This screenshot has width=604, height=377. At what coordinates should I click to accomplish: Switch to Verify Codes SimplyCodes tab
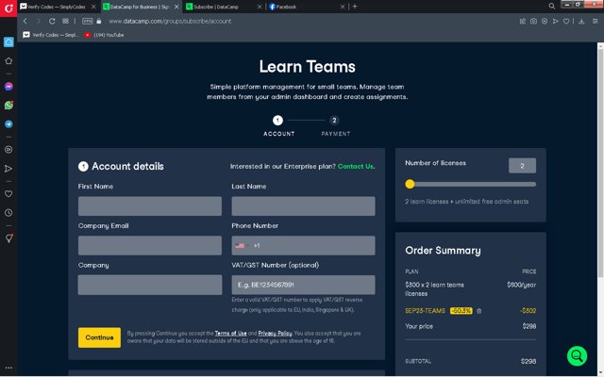pos(57,7)
